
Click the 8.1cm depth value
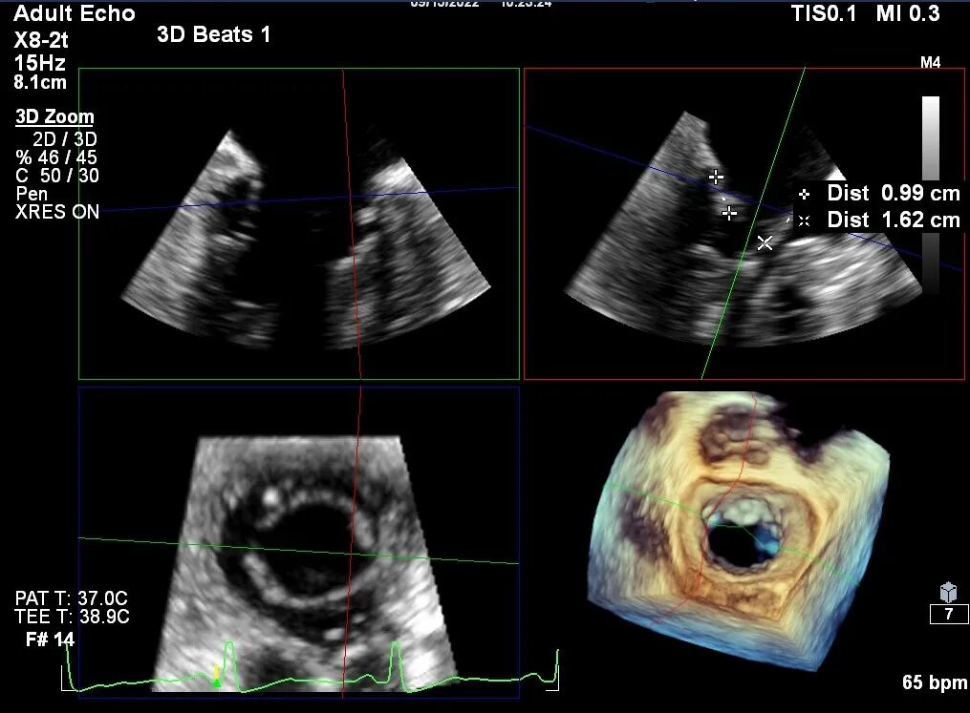coord(40,82)
